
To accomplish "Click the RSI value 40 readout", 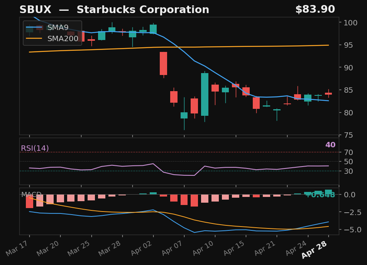I will point(330,145).
